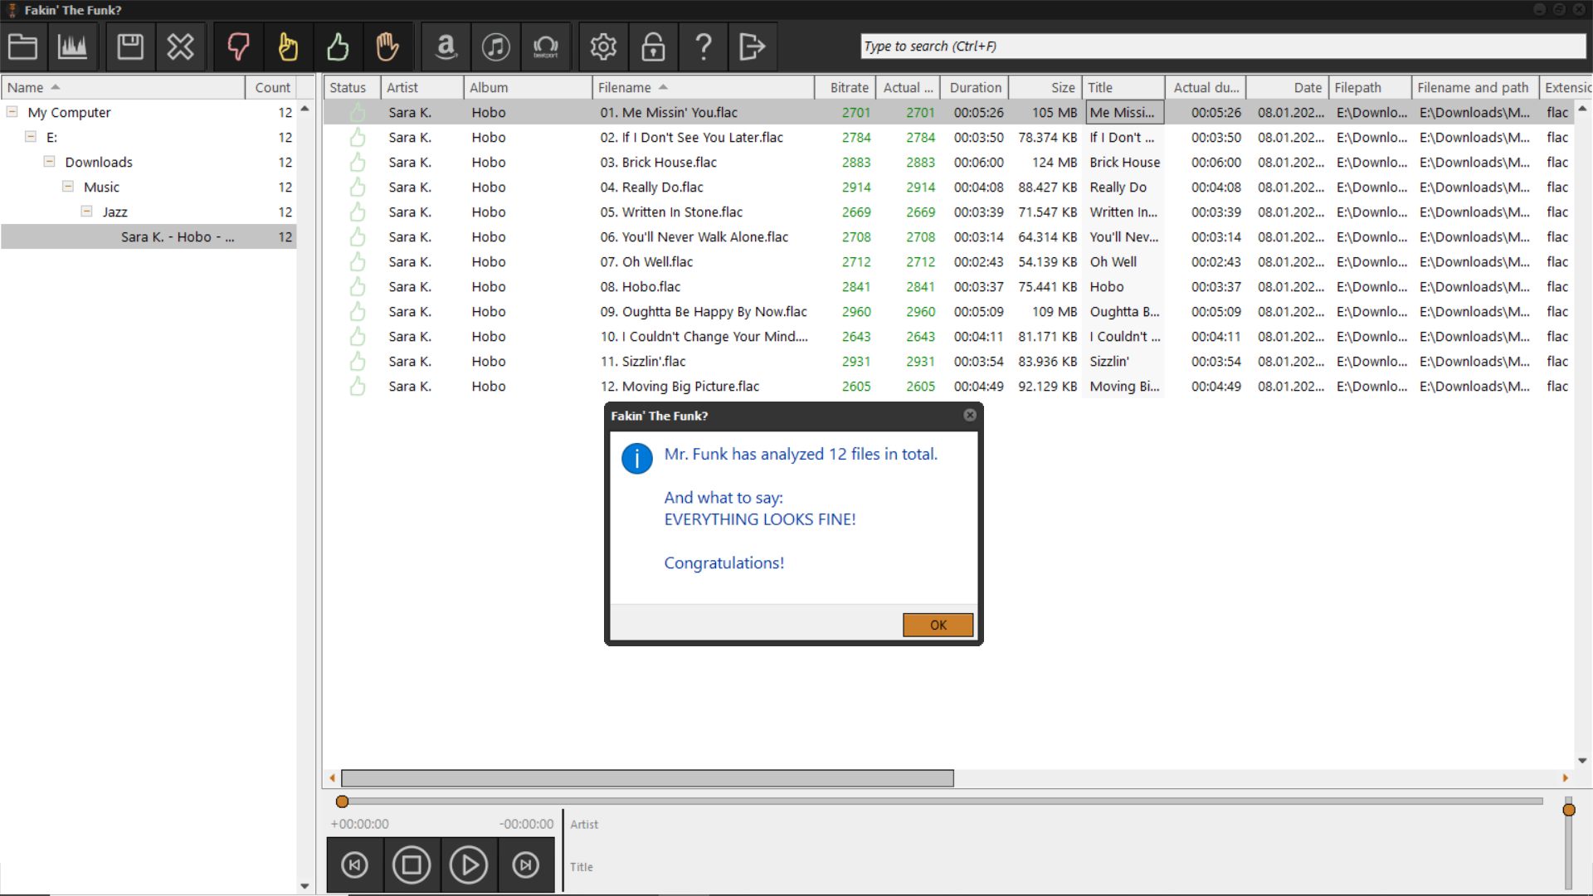Click the yellow pointing-finger filter icon
Viewport: 1593px width, 896px height.
point(288,46)
